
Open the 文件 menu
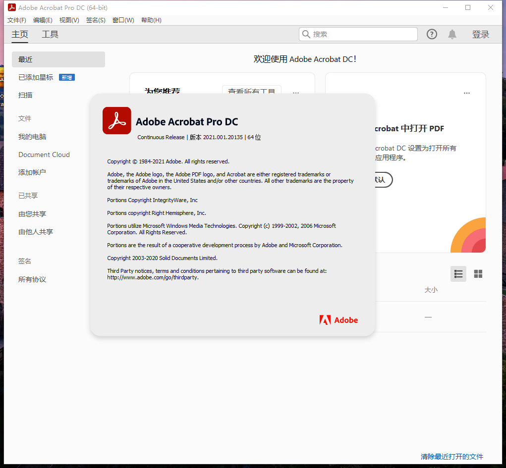[x=16, y=20]
